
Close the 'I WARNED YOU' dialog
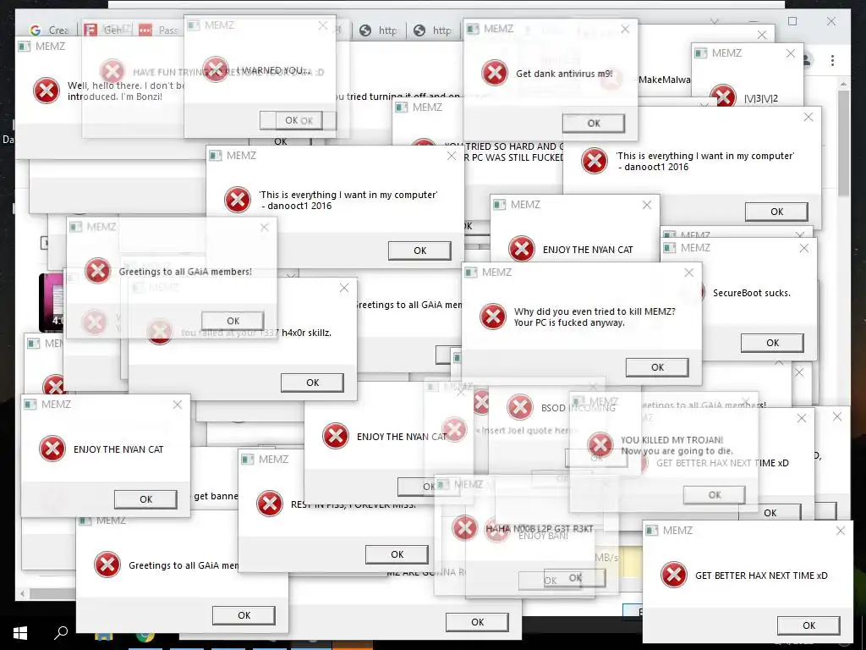tap(323, 25)
